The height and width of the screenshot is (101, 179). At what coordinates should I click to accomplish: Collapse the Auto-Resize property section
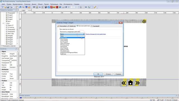tap(1, 92)
